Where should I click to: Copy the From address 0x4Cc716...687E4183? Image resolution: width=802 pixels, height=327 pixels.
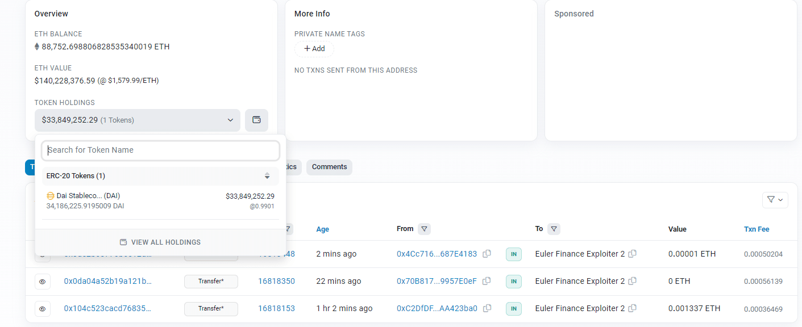pos(487,254)
